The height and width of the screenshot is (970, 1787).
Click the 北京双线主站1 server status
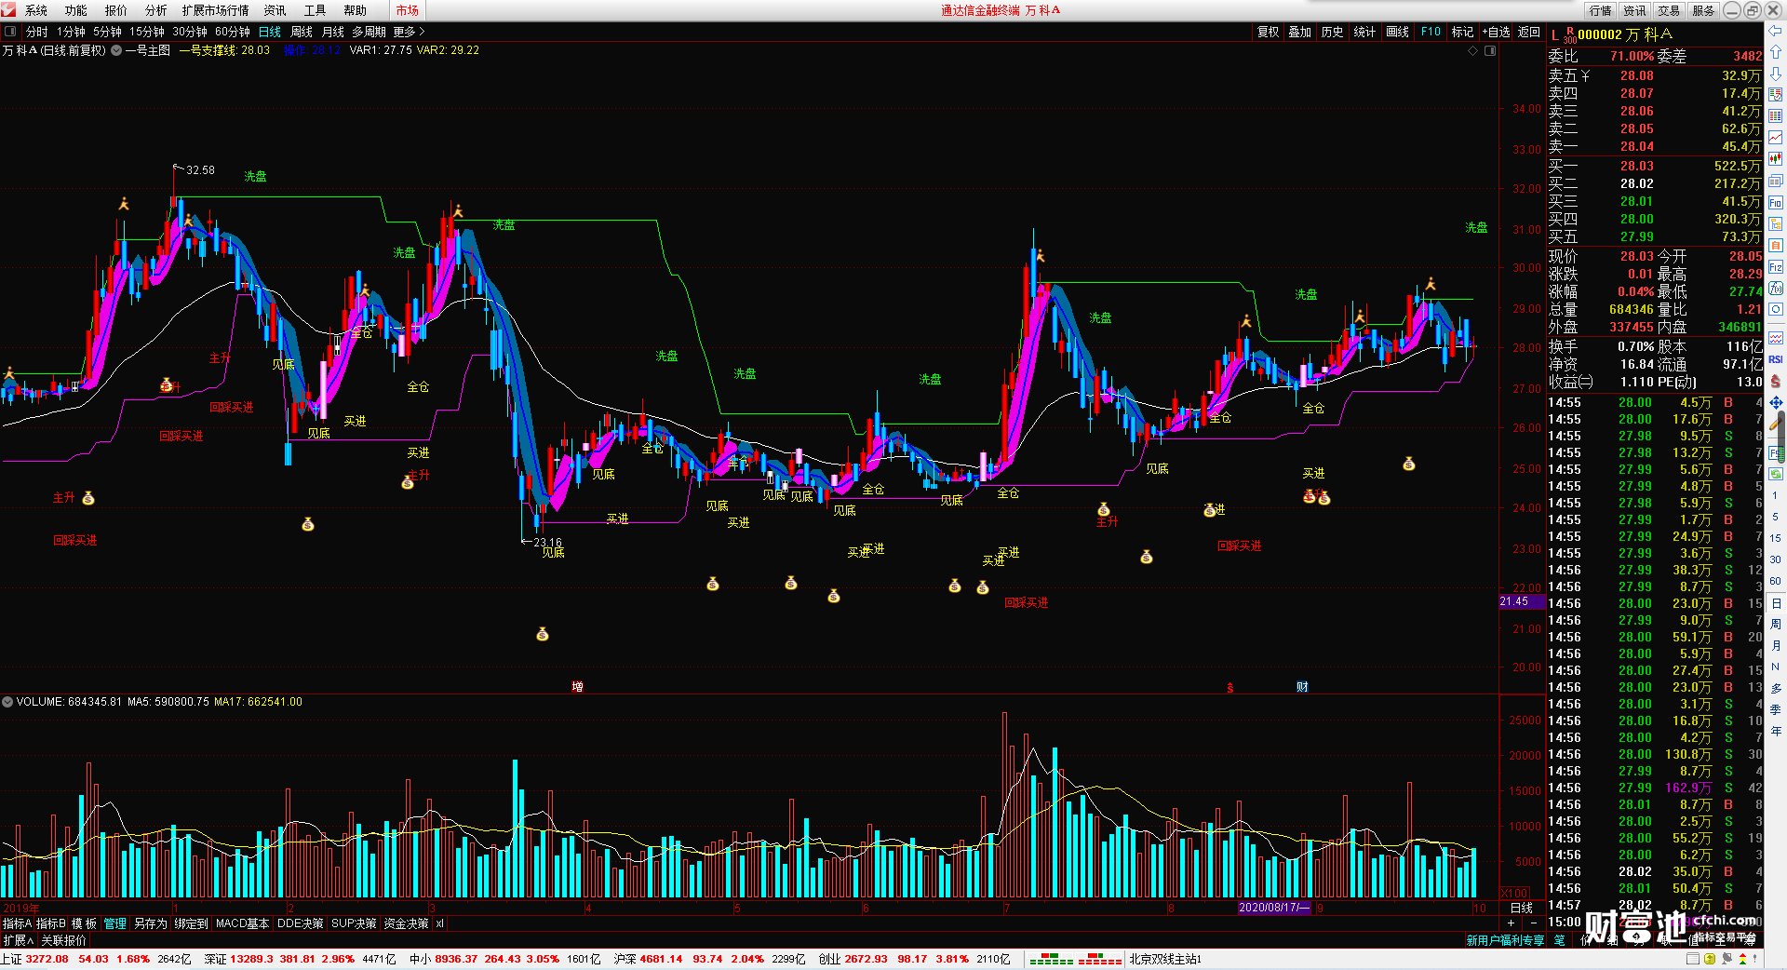coord(1165,959)
